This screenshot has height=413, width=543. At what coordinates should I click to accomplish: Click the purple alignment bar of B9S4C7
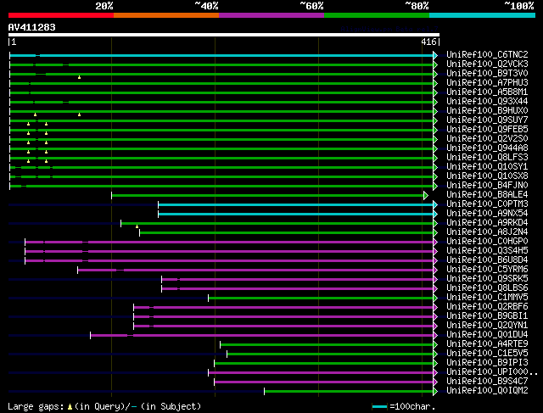tap(324, 382)
